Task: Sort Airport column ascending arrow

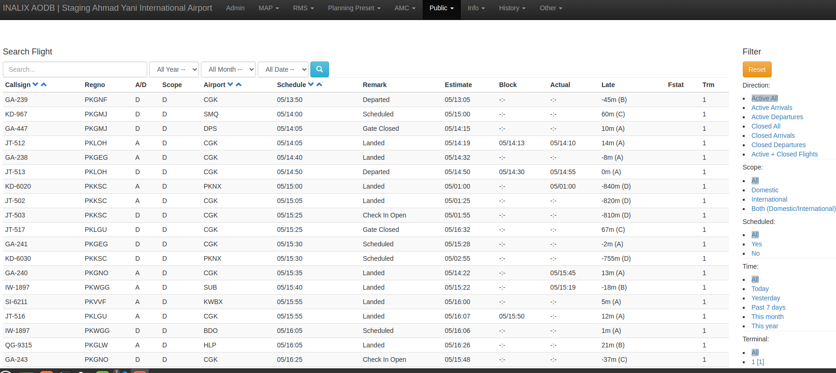Action: point(239,85)
